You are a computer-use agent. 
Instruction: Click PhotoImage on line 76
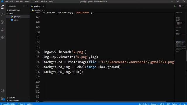click(77, 62)
